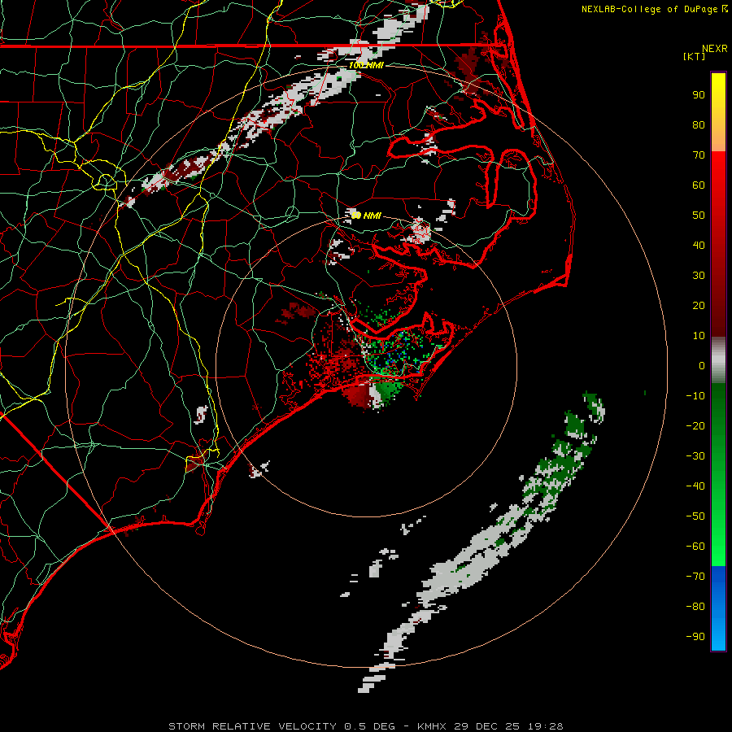Click the -40 value on the velocity scale
The width and height of the screenshot is (732, 732).
pyautogui.click(x=695, y=486)
